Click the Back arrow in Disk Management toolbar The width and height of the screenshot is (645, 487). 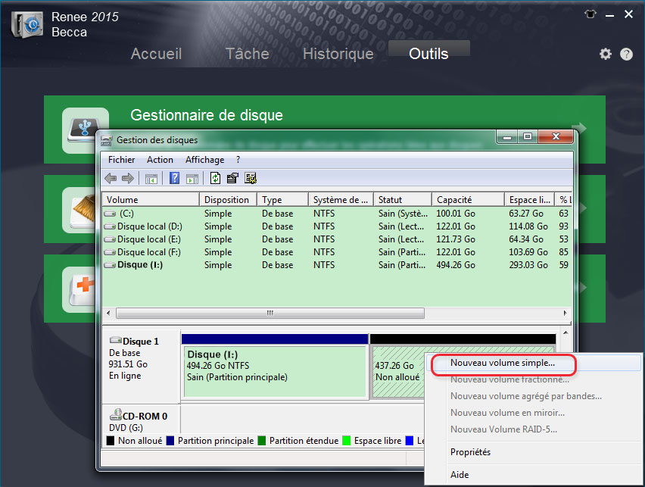click(x=111, y=179)
